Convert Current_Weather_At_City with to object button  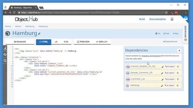(170, 67)
